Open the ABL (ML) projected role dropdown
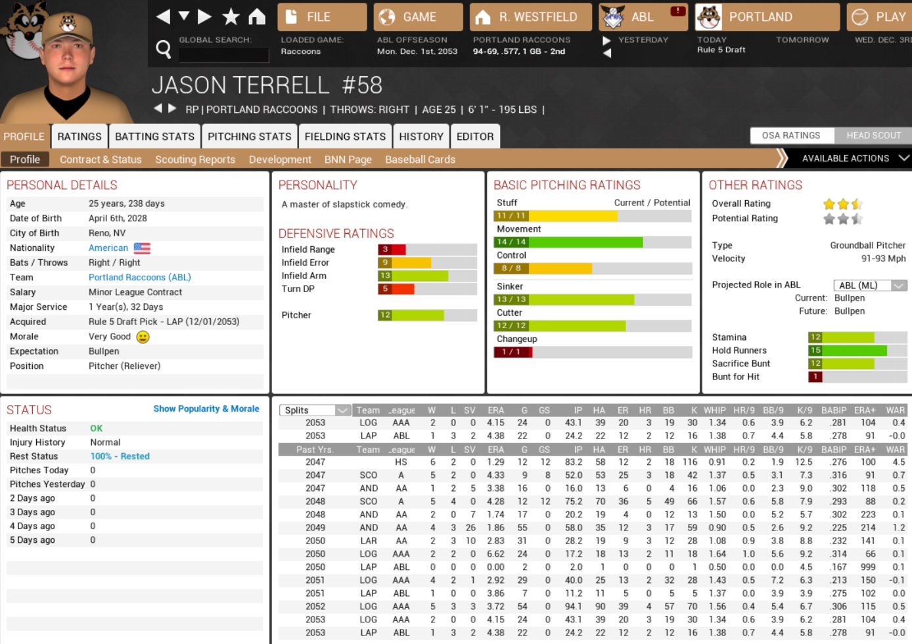The width and height of the screenshot is (912, 644). pos(870,285)
